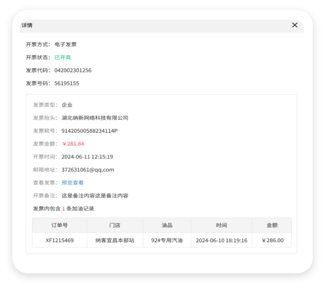Click the 纳客宜昌本部站 store cell
The width and height of the screenshot is (325, 288).
tap(115, 240)
